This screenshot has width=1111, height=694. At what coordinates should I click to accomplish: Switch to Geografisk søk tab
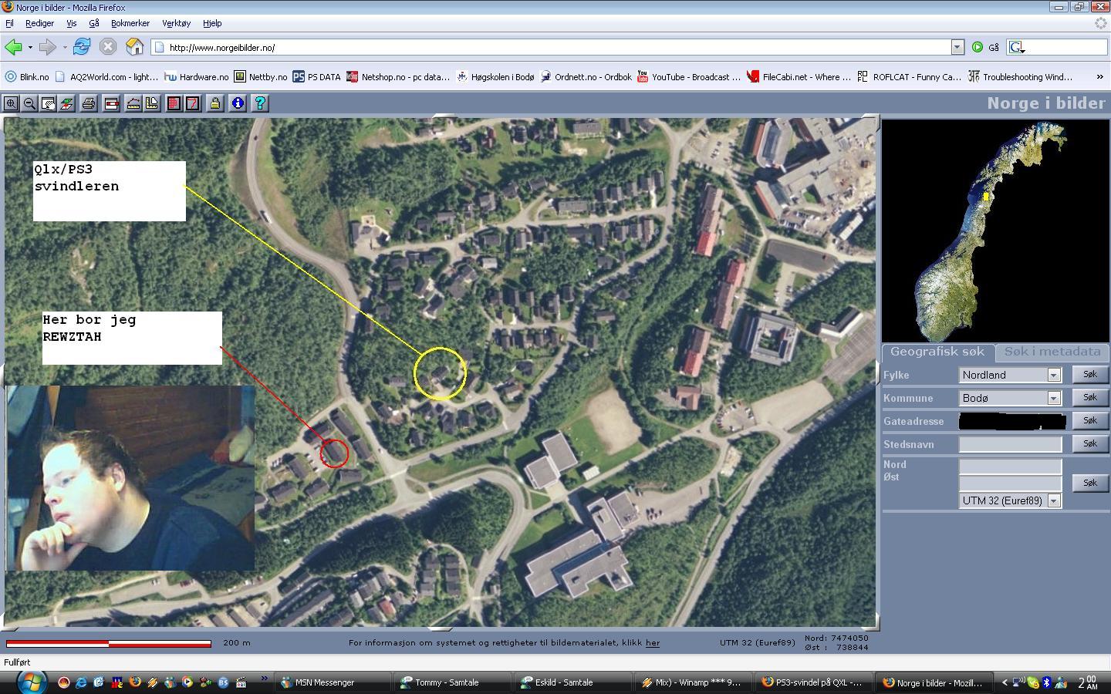coord(937,352)
